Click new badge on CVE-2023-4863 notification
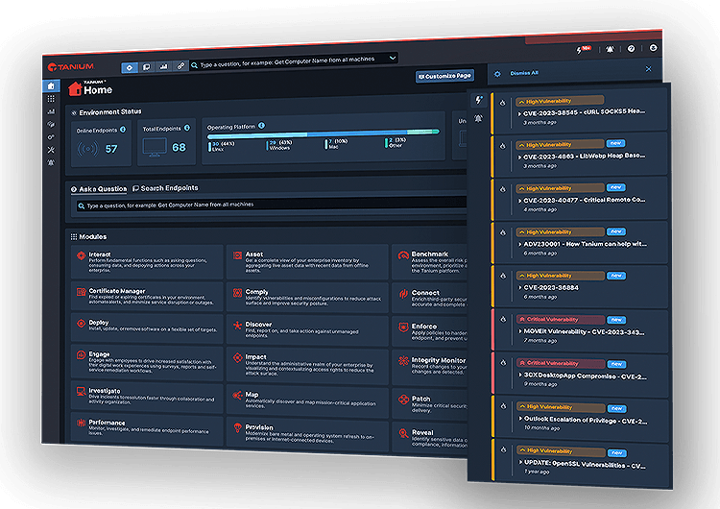Image resolution: width=720 pixels, height=509 pixels. point(615,143)
